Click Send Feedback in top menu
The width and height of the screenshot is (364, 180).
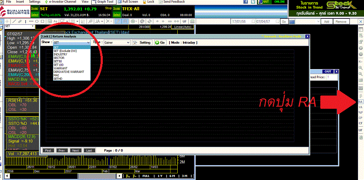click(x=172, y=2)
